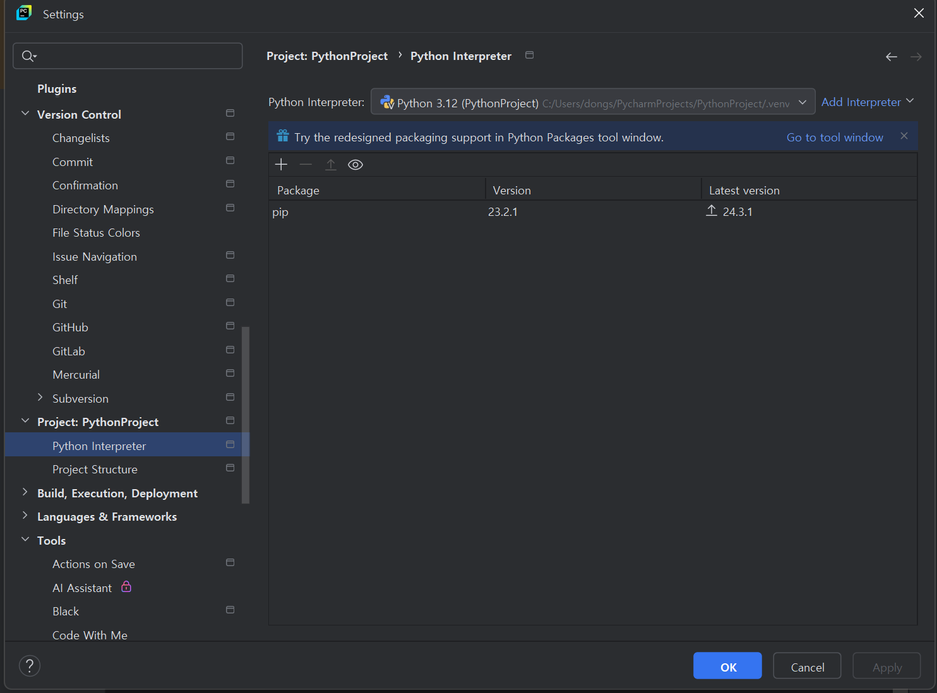
Task: Close the Settings dialog
Action: [x=919, y=13]
